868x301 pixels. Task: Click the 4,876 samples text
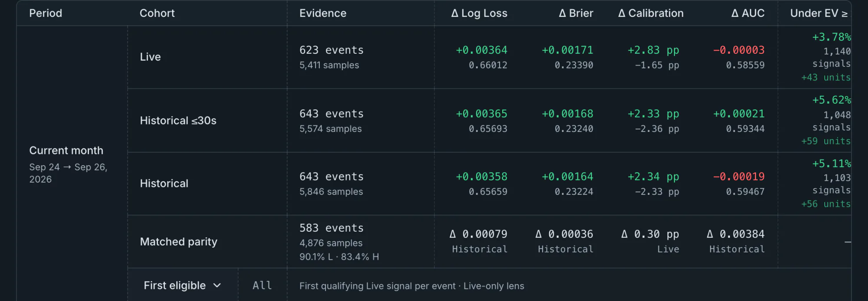tap(331, 243)
